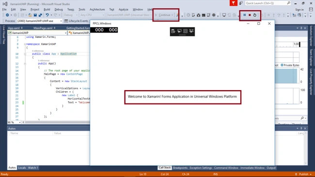
Task: Select the Call Stack tab
Action: point(165,168)
